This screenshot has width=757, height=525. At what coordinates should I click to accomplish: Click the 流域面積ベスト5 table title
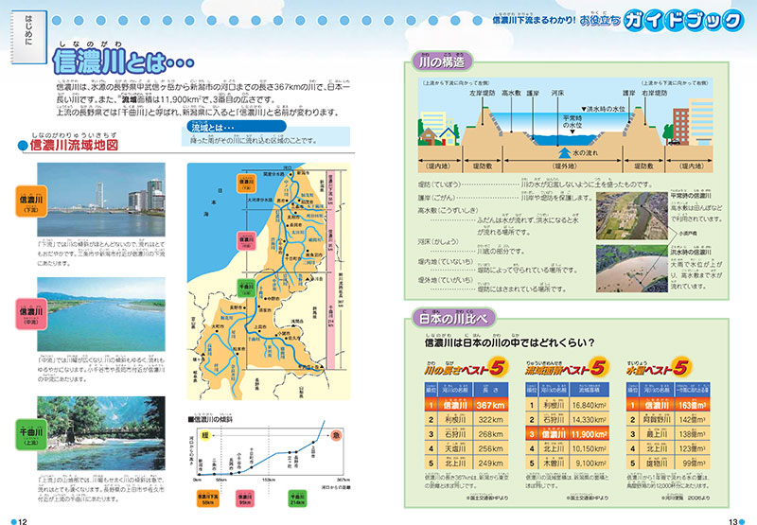click(x=566, y=368)
